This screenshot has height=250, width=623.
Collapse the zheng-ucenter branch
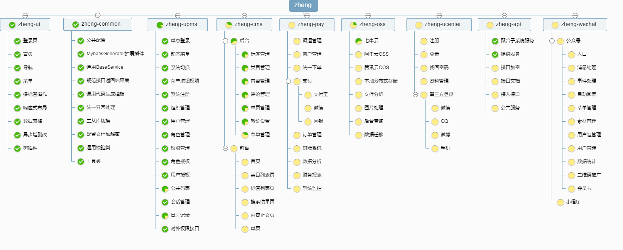(439, 15)
